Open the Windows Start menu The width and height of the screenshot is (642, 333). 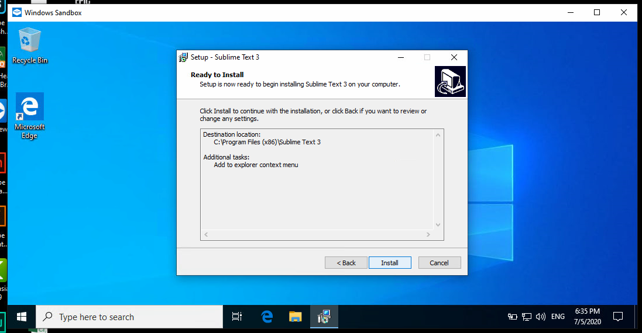coord(22,317)
